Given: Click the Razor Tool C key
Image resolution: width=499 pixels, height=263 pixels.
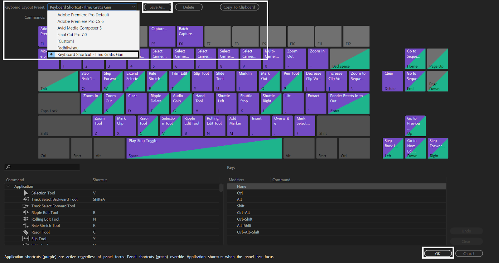Looking at the screenshot, I should [x=148, y=126].
